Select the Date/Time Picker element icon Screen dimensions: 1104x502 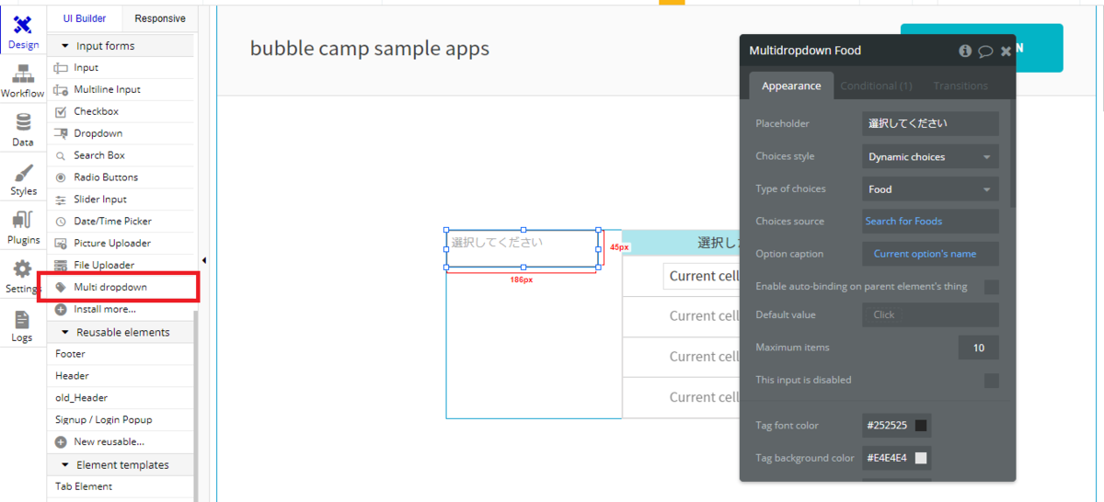point(61,222)
